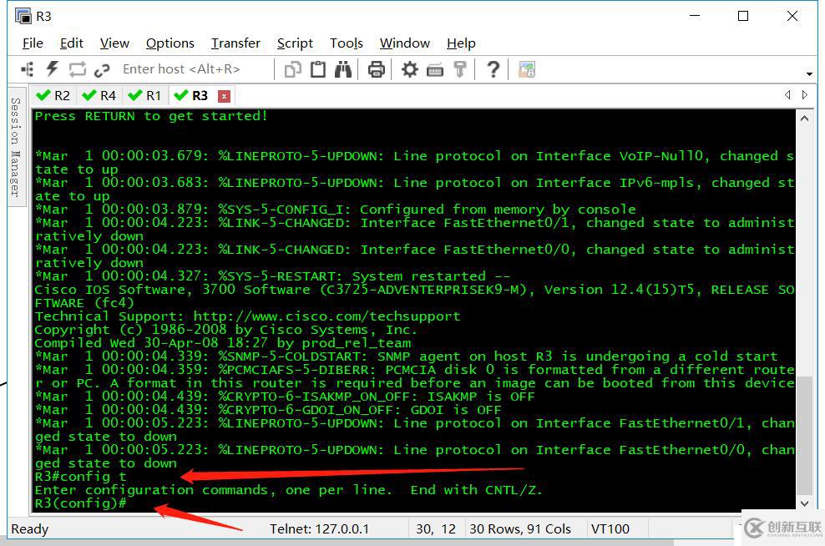Open the Session Manager side panel tab

[16, 147]
